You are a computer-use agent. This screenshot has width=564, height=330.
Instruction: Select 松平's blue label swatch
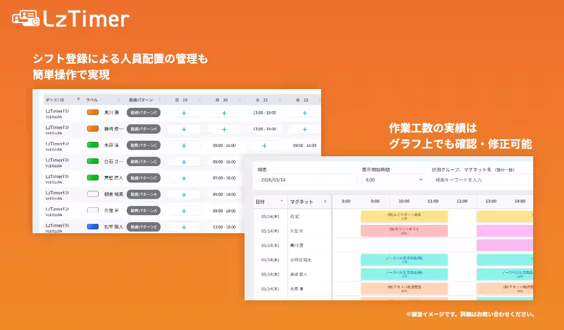click(93, 227)
